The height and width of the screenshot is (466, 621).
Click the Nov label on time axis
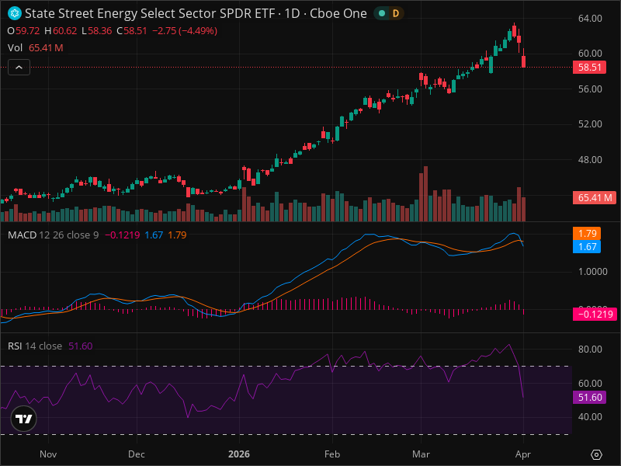coord(48,454)
